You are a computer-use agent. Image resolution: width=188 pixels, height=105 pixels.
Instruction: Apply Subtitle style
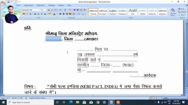click(x=142, y=12)
